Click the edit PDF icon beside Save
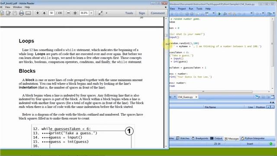Viewport: 277px width, 156px height. (8, 13)
